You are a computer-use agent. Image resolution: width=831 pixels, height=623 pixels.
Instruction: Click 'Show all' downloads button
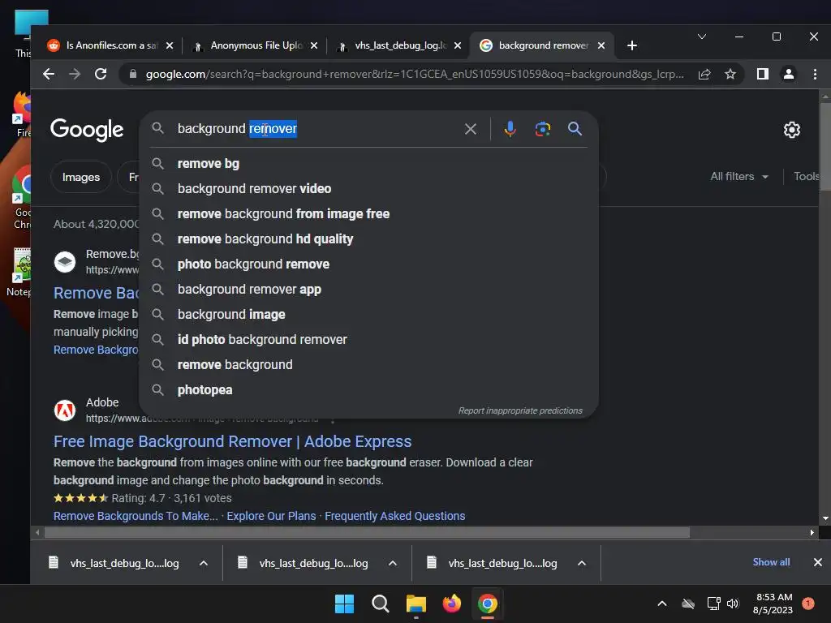(x=771, y=562)
